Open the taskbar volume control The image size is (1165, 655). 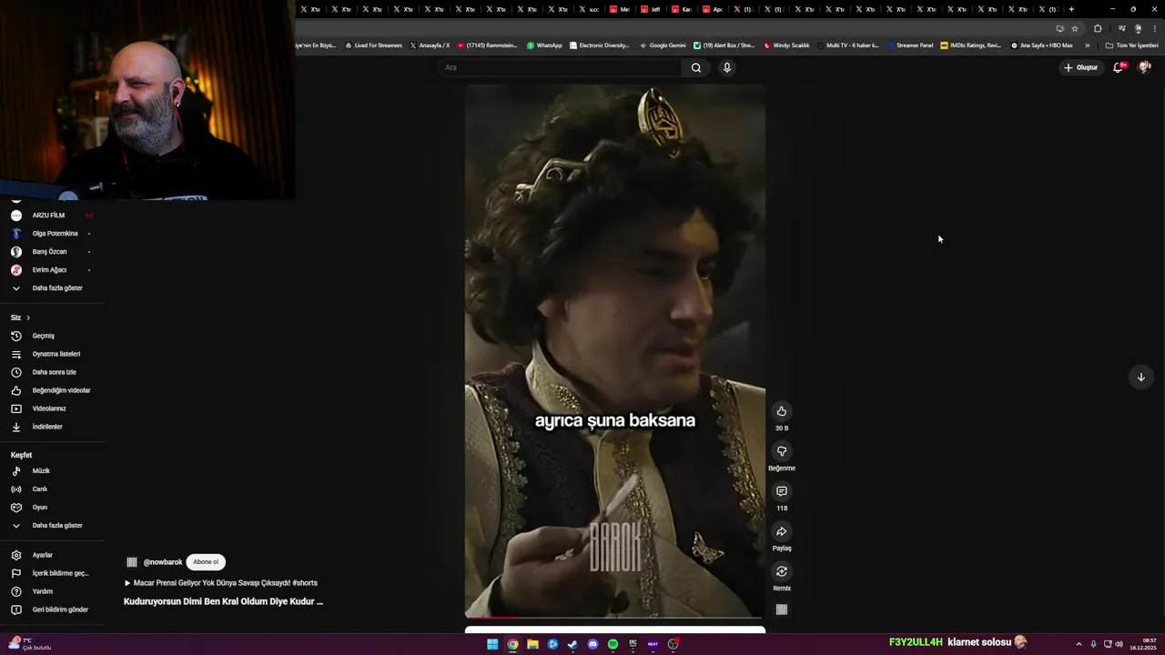1119,644
